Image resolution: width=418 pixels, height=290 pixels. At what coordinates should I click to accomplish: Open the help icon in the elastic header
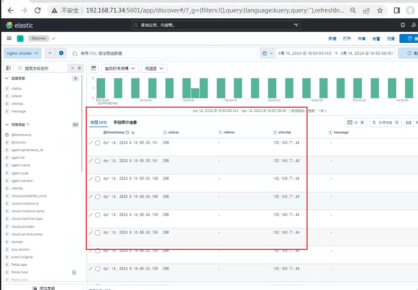403,25
